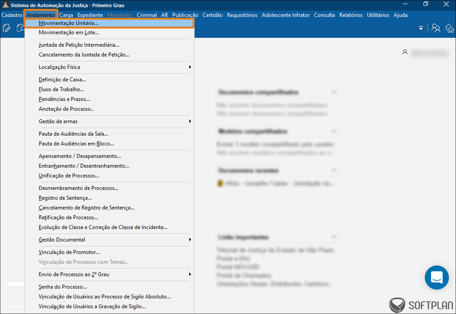The image size is (456, 314).
Task: Expand the Localização Física submenu
Action: (190, 67)
